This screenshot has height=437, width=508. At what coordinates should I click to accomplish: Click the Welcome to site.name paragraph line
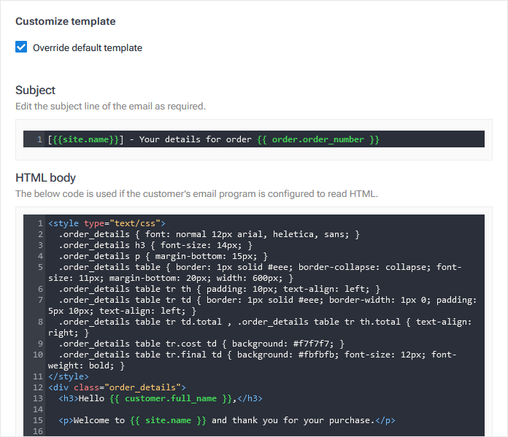[227, 420]
